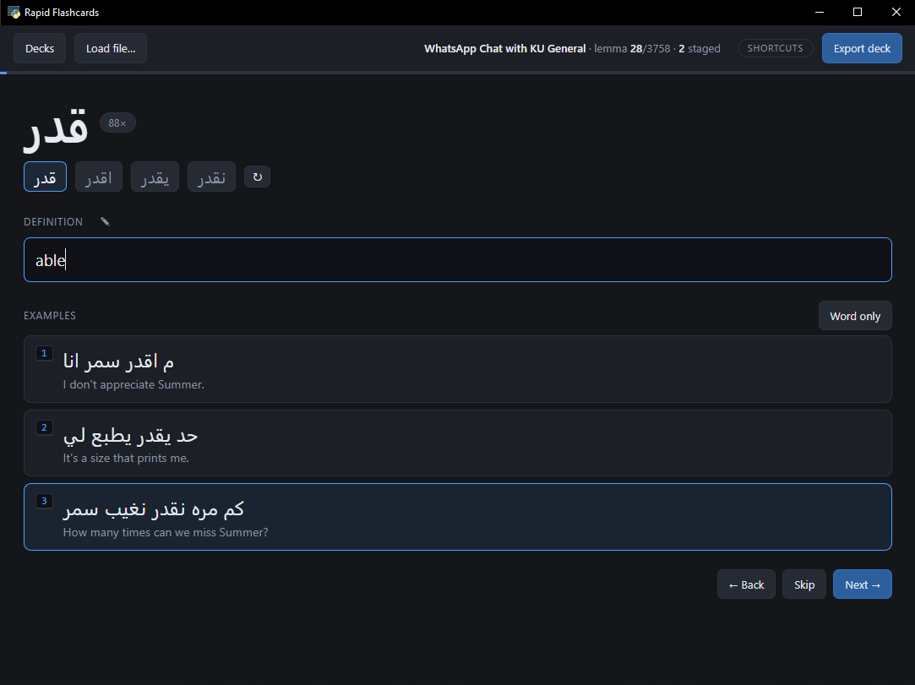Advance with the Next button
915x685 pixels.
(x=863, y=584)
